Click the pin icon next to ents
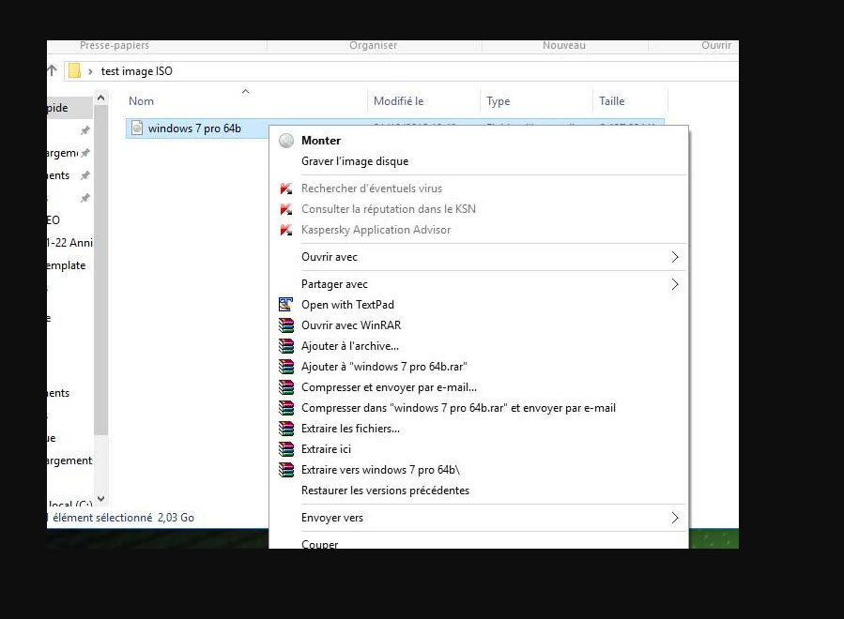The height and width of the screenshot is (619, 844). [x=84, y=175]
